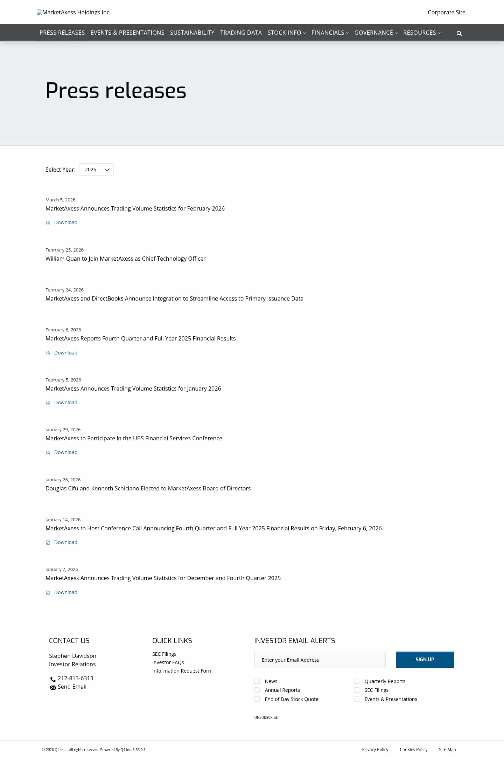Open DirectBooks integration press release

pyautogui.click(x=174, y=298)
